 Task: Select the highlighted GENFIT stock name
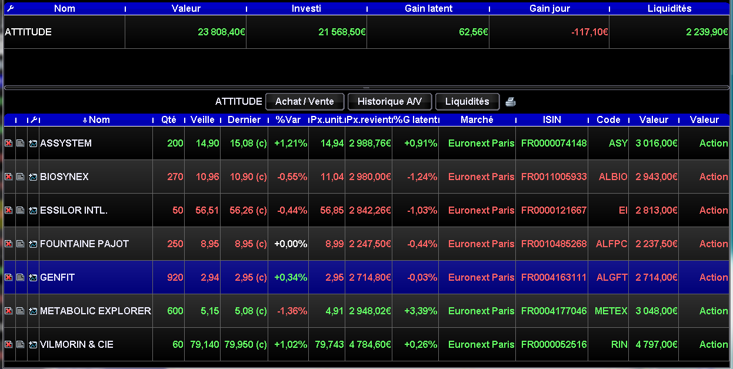57,277
